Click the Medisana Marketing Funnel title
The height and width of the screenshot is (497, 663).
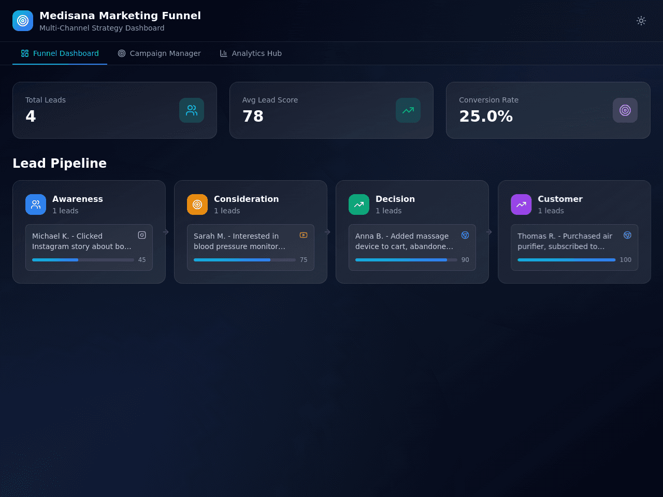point(120,16)
